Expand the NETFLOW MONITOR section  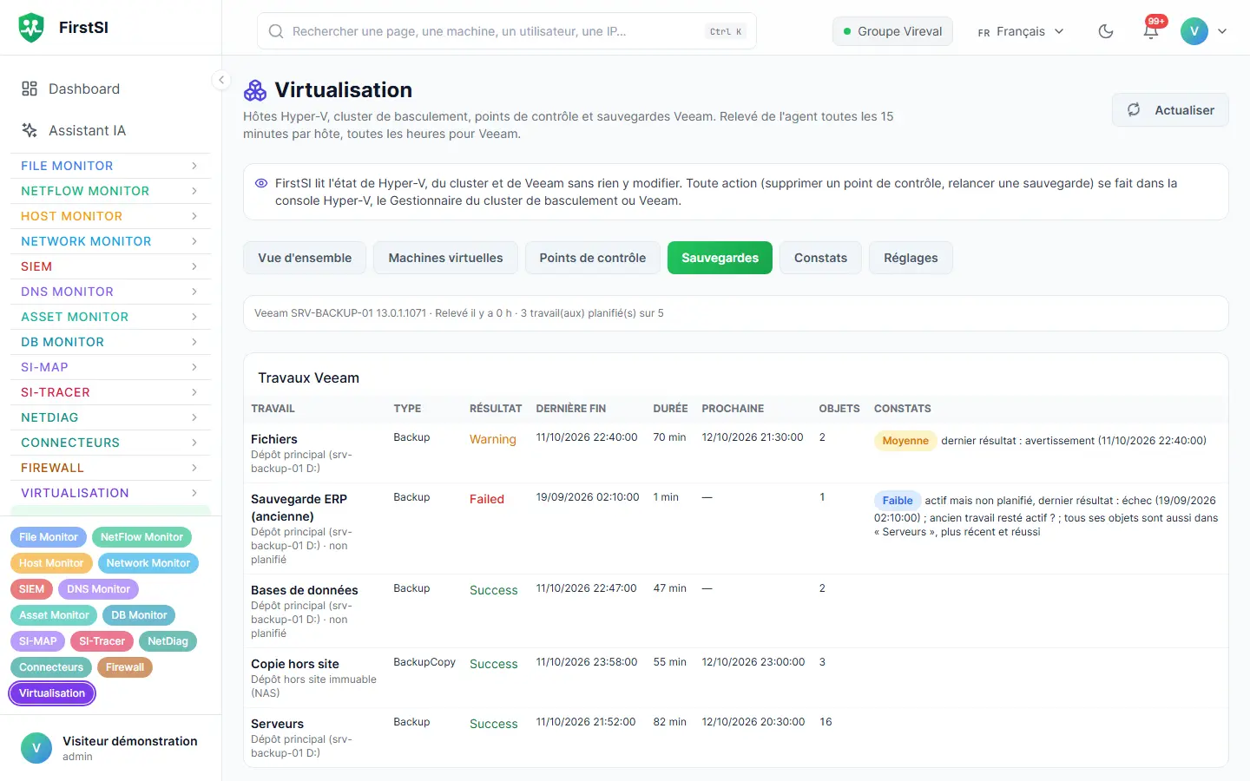110,191
